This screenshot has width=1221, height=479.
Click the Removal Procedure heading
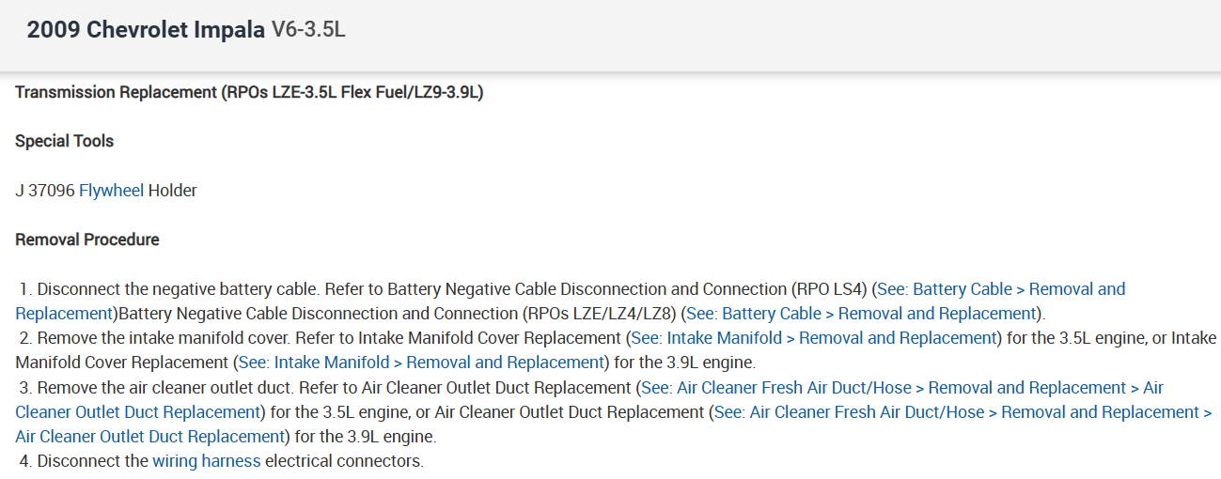[x=87, y=240]
